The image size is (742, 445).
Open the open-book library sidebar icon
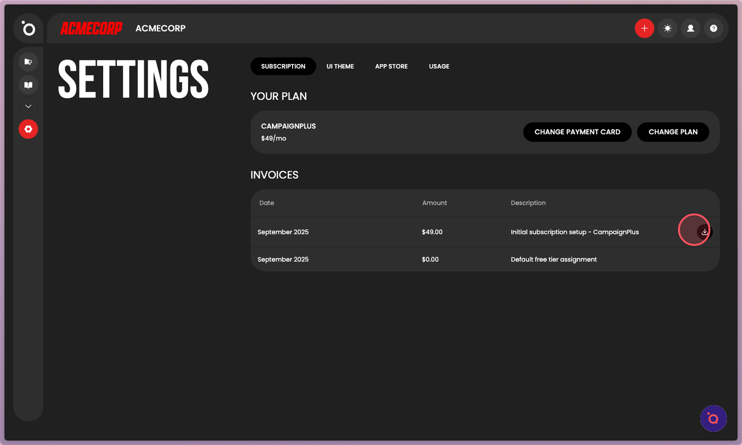click(x=28, y=85)
